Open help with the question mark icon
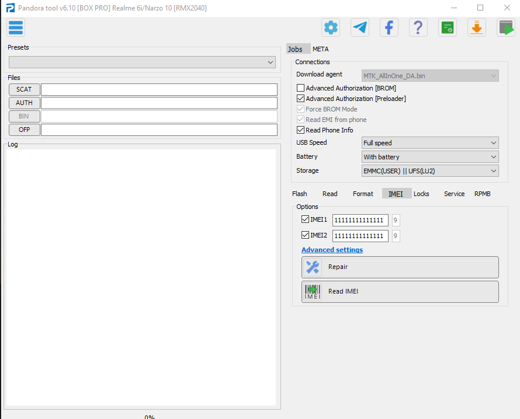 click(418, 27)
